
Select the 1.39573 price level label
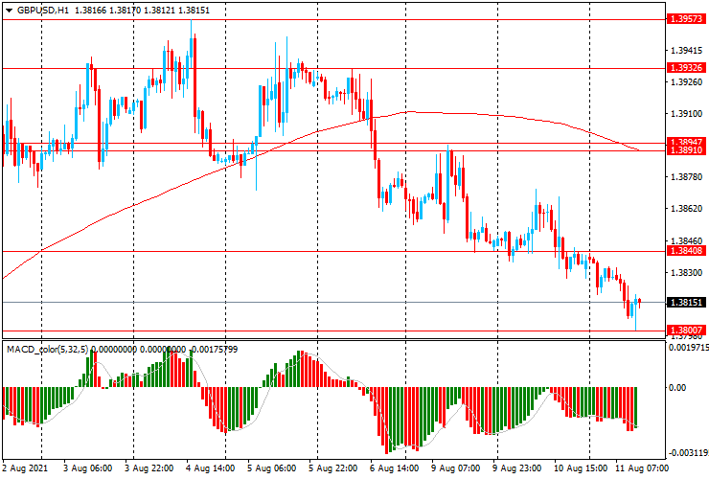(686, 19)
